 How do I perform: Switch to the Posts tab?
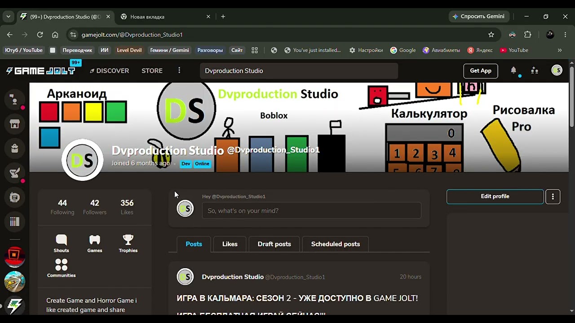194,244
